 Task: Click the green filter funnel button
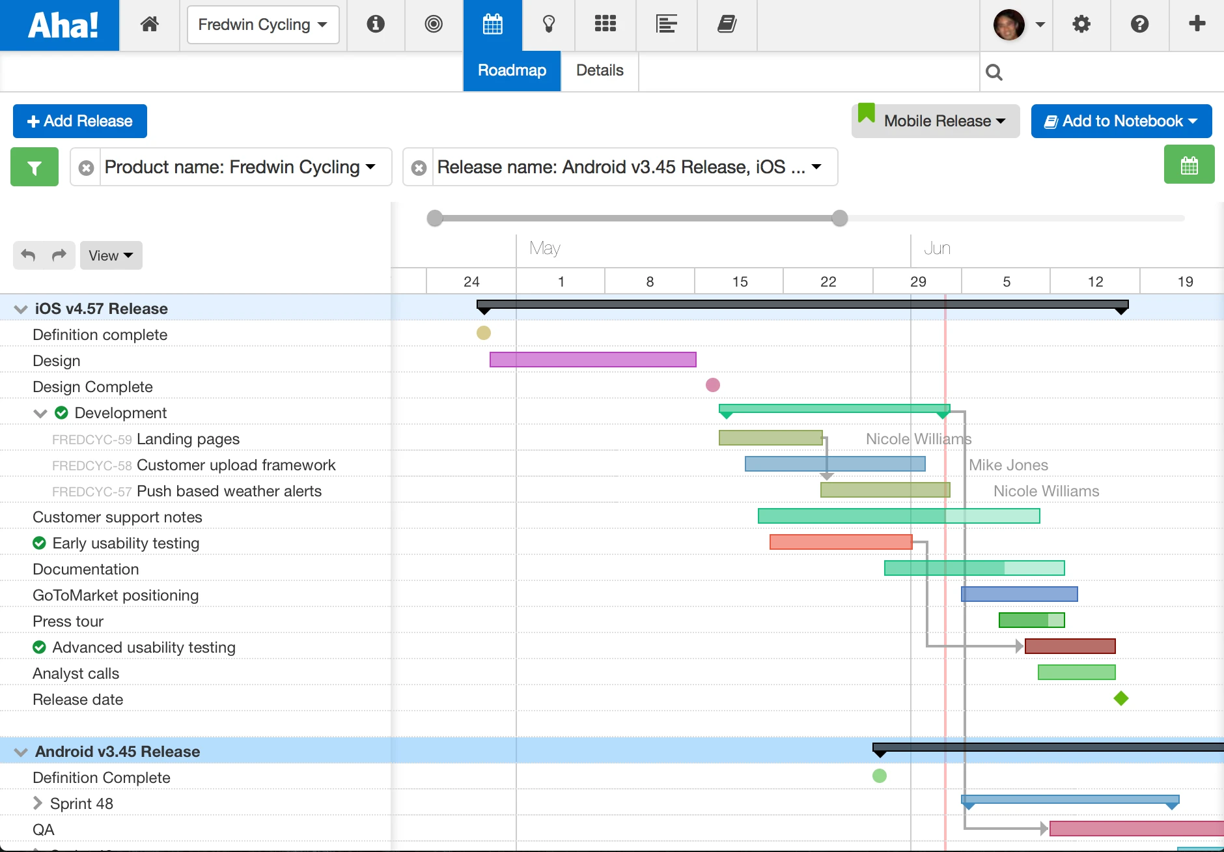[35, 167]
